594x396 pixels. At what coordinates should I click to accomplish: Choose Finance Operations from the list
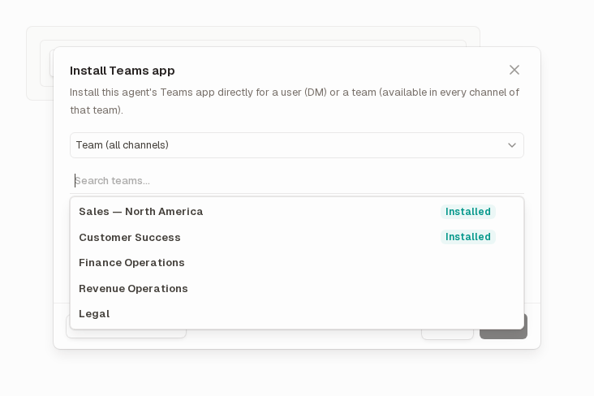coord(297,263)
